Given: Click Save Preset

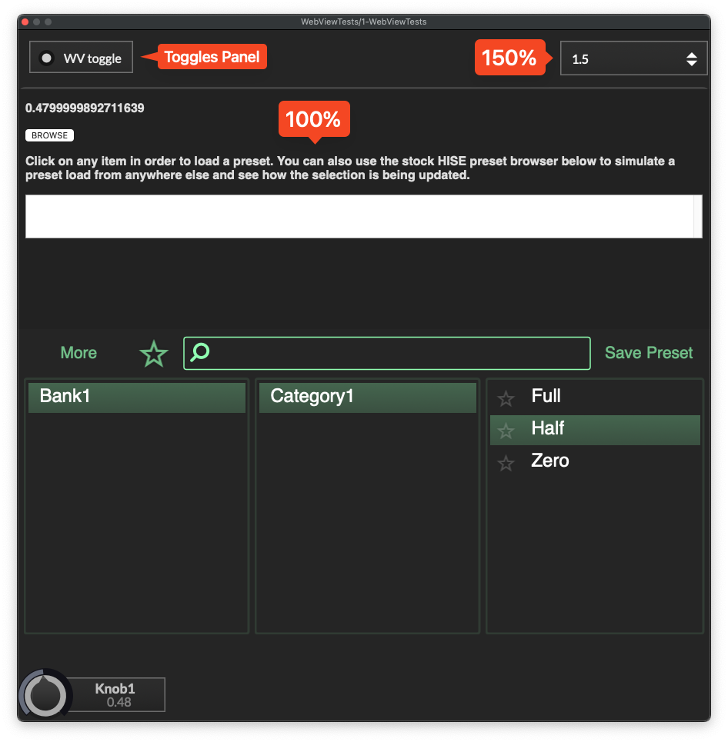Looking at the screenshot, I should pos(648,353).
